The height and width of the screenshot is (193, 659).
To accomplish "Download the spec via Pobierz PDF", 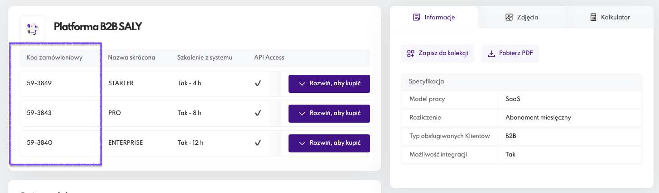I will coord(510,54).
